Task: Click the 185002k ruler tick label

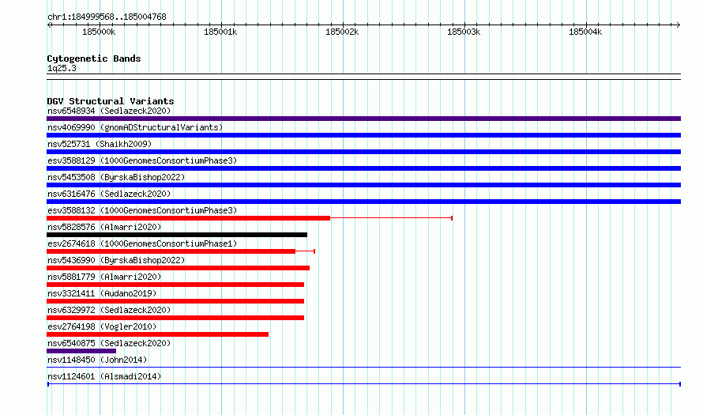Action: pos(342,32)
